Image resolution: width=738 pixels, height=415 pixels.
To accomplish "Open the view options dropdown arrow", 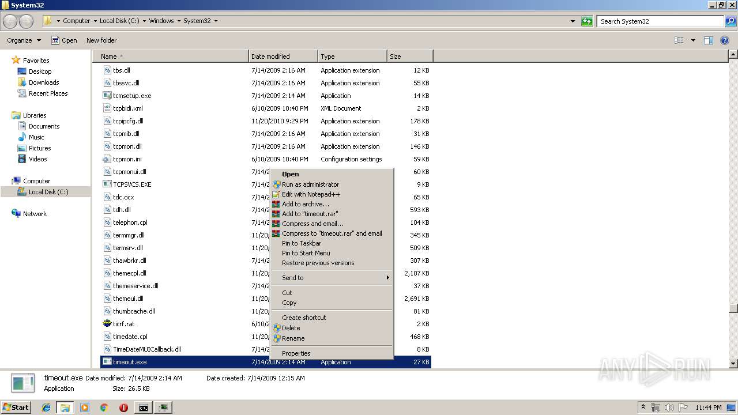I will (693, 40).
